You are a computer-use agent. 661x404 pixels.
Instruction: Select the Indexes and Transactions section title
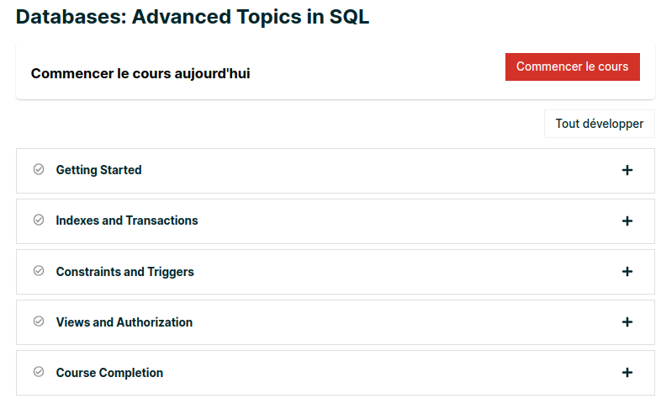click(x=127, y=221)
